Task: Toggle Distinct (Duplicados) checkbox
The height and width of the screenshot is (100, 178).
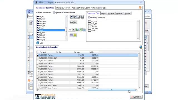Action: click(x=89, y=17)
